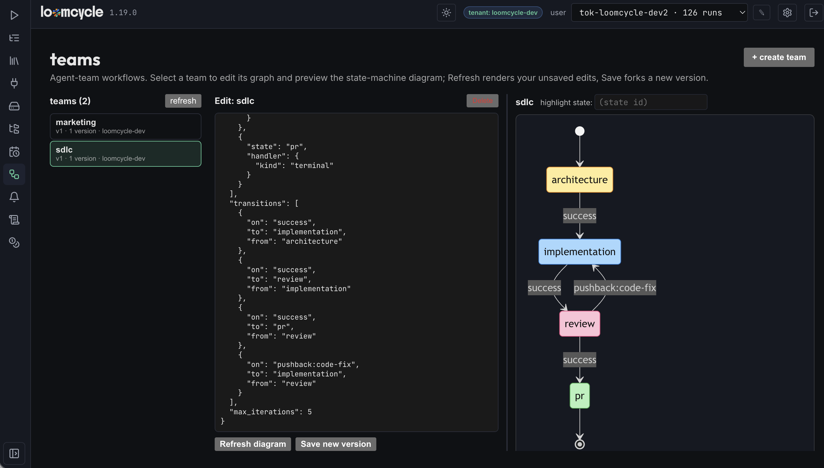Open the folder tree sidebar icon

(x=14, y=129)
